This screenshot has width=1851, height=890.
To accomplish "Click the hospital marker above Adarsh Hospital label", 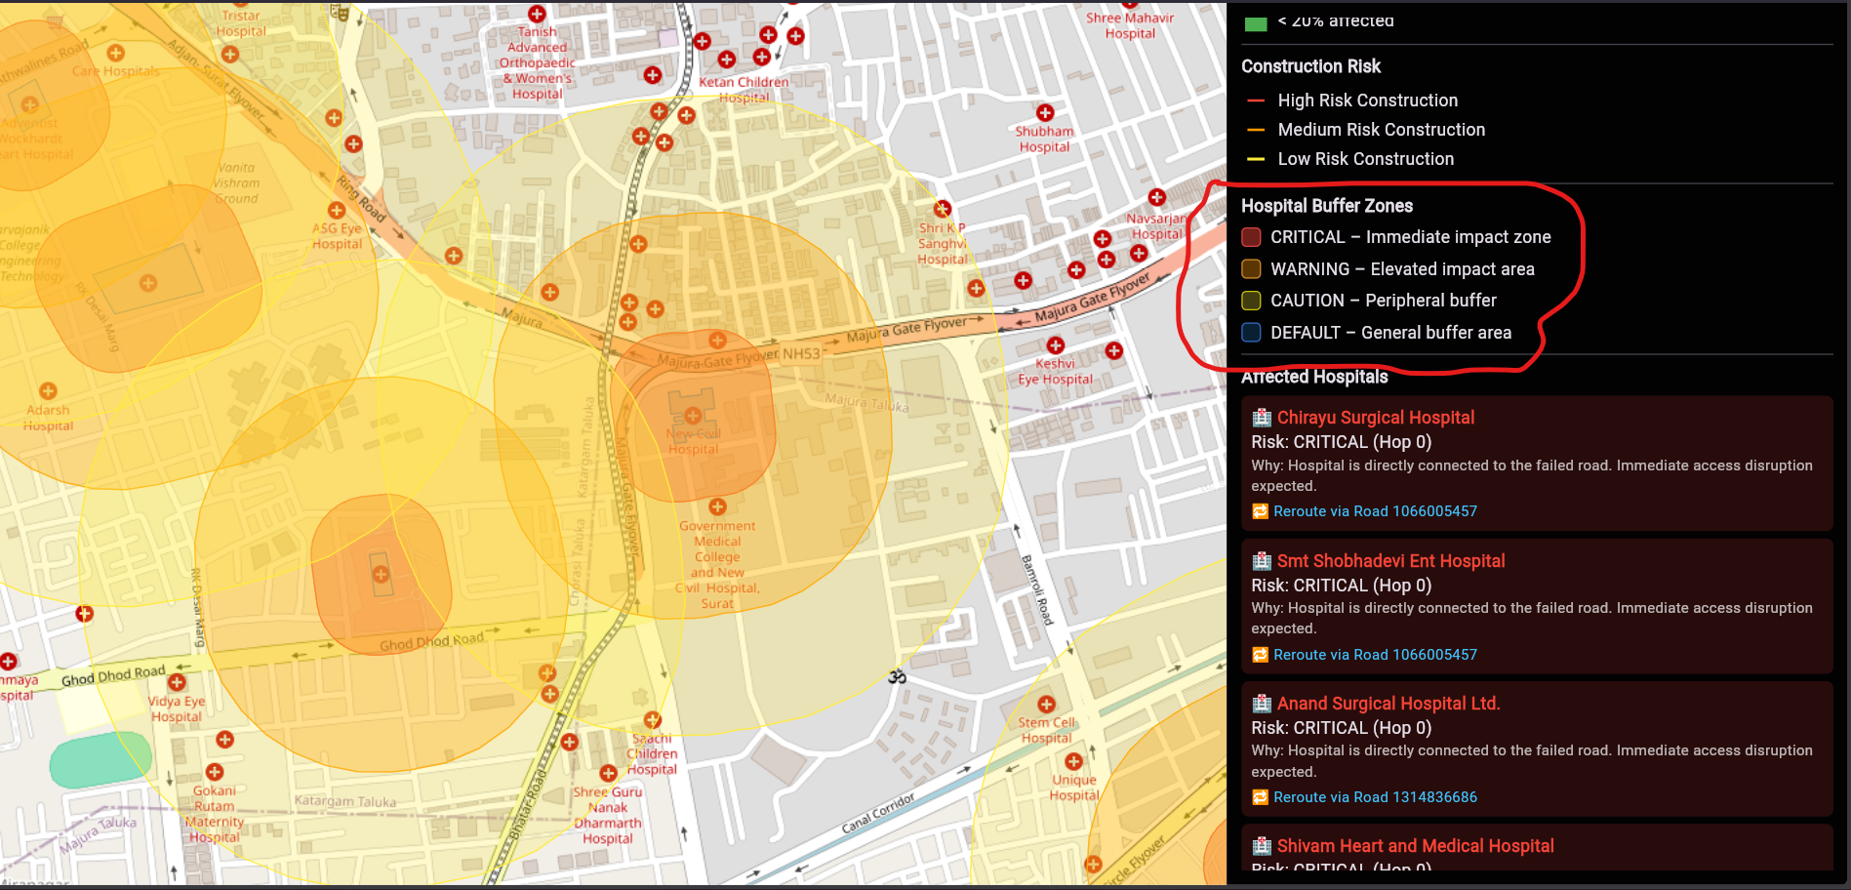I will coord(48,391).
